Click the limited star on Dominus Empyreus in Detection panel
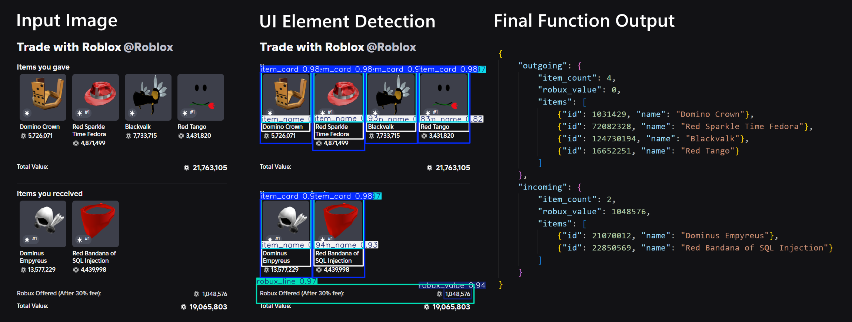This screenshot has height=322, width=852. (270, 239)
